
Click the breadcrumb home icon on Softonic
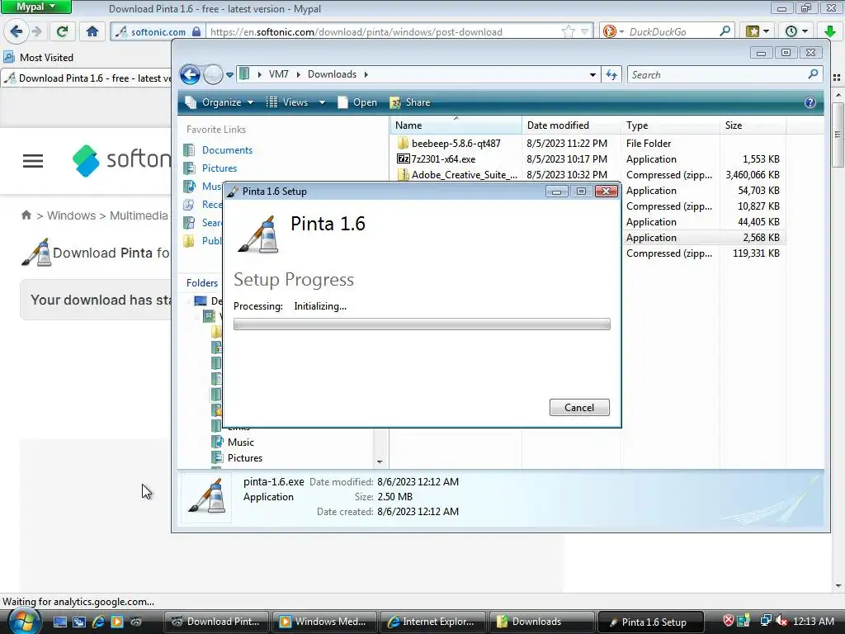click(26, 215)
